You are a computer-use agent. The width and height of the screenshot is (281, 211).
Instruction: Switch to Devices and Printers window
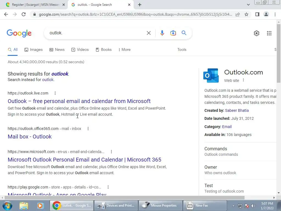[x=116, y=206]
